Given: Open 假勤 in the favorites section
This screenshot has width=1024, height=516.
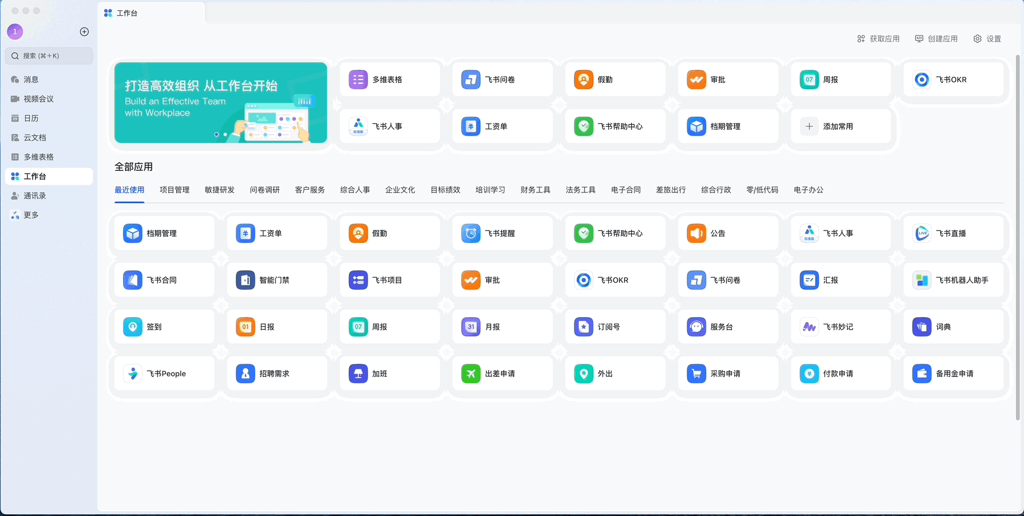Looking at the screenshot, I should (x=616, y=80).
